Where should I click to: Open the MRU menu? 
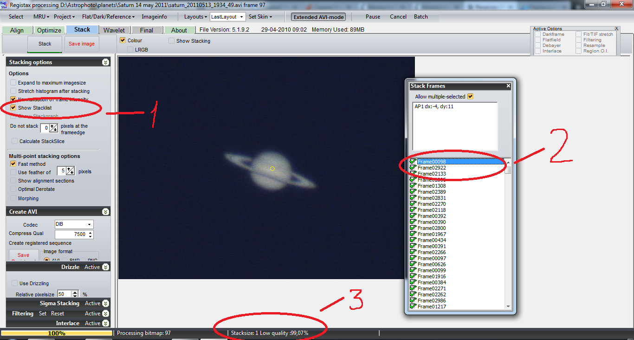point(41,17)
